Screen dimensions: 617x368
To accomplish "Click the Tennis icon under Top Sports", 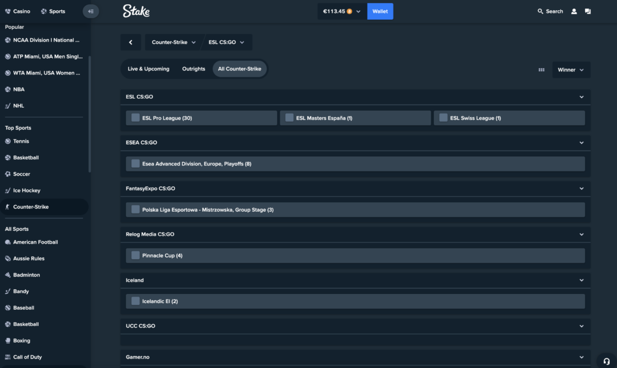I will tap(7, 141).
